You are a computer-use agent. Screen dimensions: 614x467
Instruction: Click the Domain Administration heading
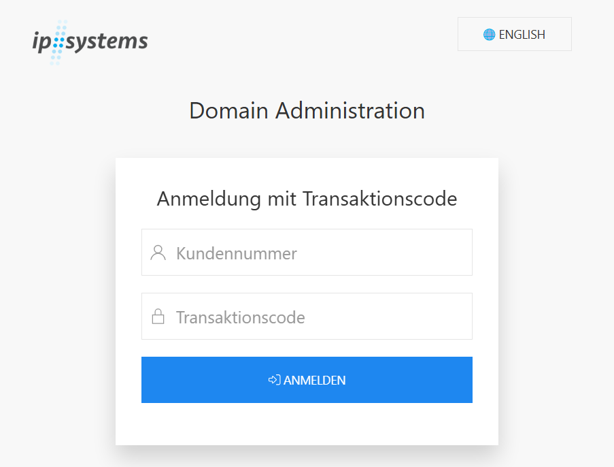point(307,110)
